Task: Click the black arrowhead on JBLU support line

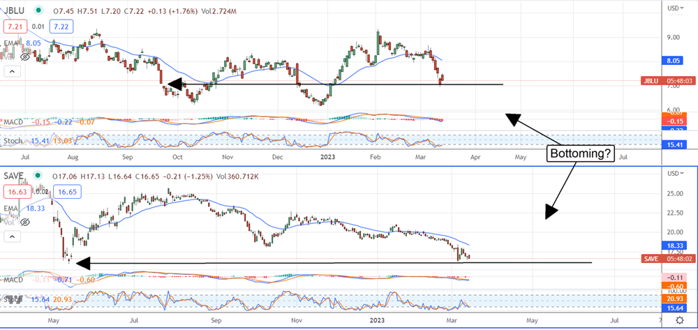Action: [x=172, y=84]
